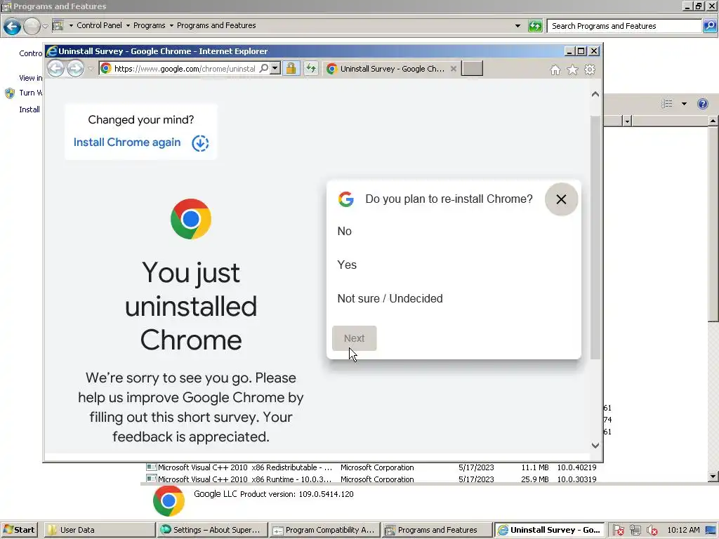This screenshot has width=719, height=539.
Task: Dismiss the survey with the round X button
Action: point(561,199)
